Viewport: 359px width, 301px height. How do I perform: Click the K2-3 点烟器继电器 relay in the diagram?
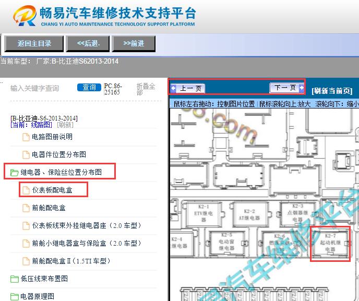pyautogui.click(x=297, y=213)
